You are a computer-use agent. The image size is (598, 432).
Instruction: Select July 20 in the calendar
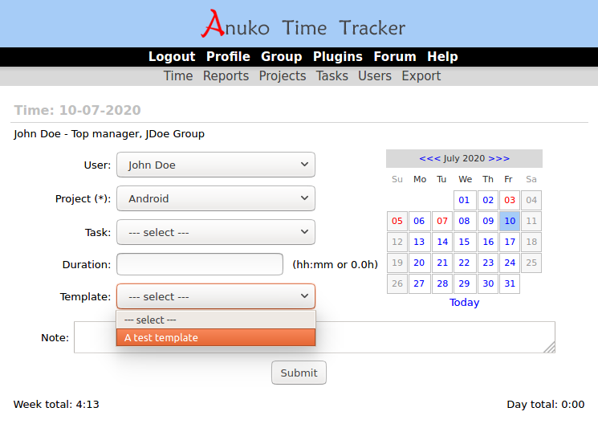(419, 263)
